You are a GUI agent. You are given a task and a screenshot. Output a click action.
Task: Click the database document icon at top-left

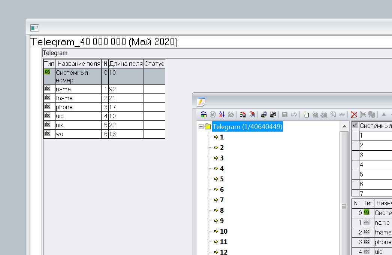point(34,28)
